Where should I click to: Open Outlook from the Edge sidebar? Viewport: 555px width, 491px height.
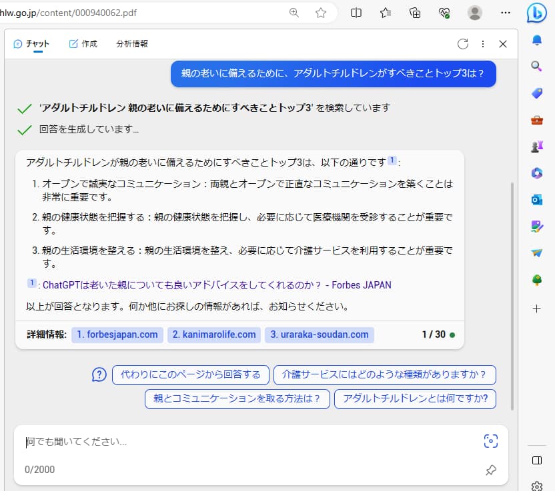point(536,200)
